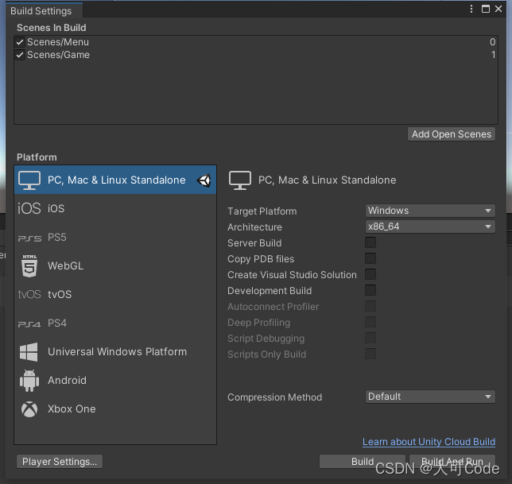Image resolution: width=512 pixels, height=484 pixels.
Task: Uncheck the Scenes/Game scene checkbox
Action: pos(20,55)
